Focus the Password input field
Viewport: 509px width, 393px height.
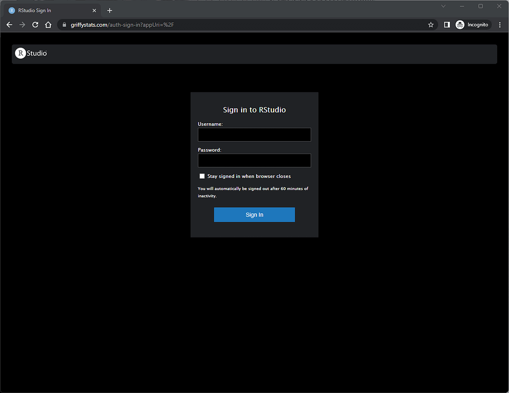coord(254,160)
